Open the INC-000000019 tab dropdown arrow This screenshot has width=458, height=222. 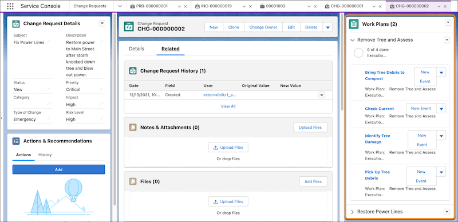[244, 6]
